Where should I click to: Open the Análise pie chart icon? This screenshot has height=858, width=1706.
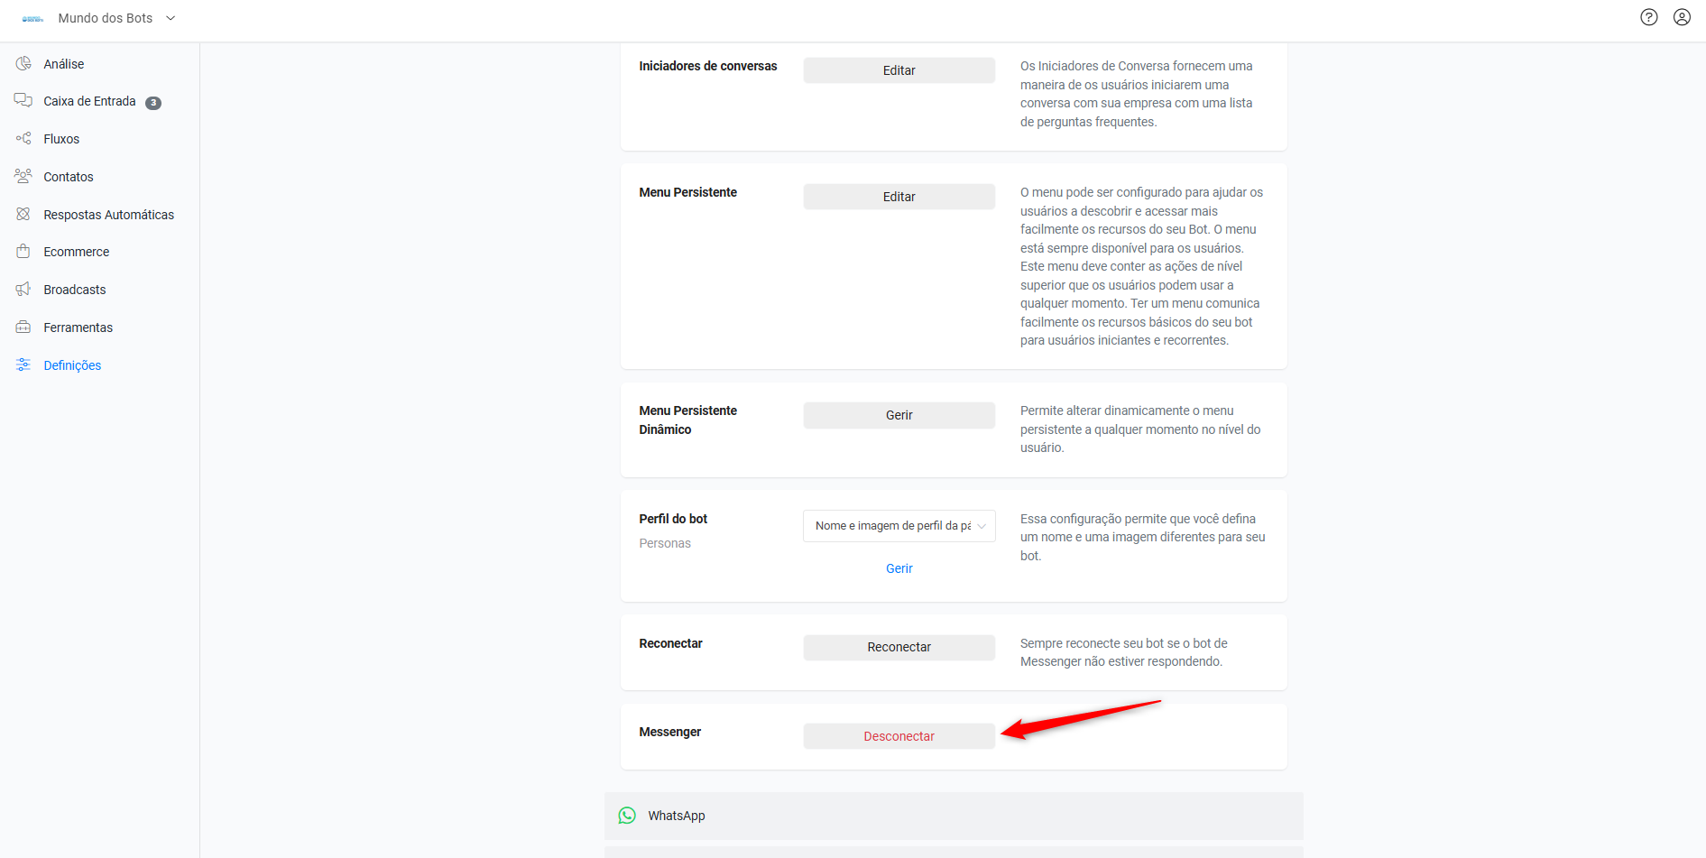coord(23,63)
